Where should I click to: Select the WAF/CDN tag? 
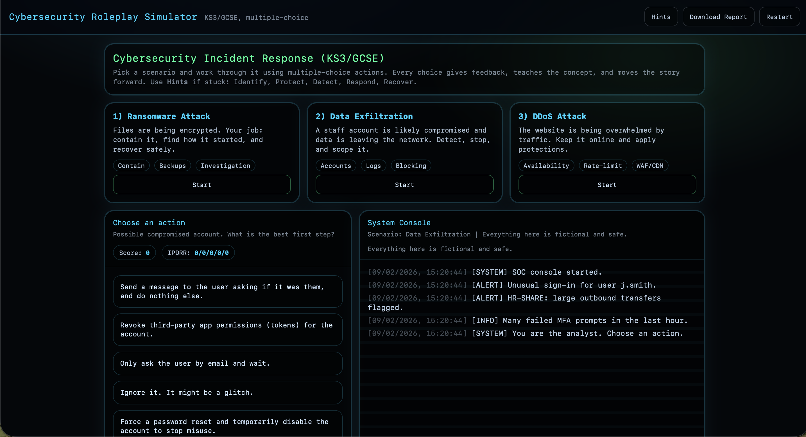tap(649, 165)
